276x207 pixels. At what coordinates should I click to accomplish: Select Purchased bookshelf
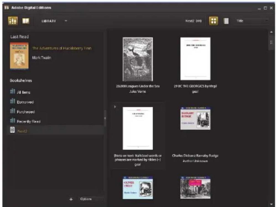coord(55,112)
